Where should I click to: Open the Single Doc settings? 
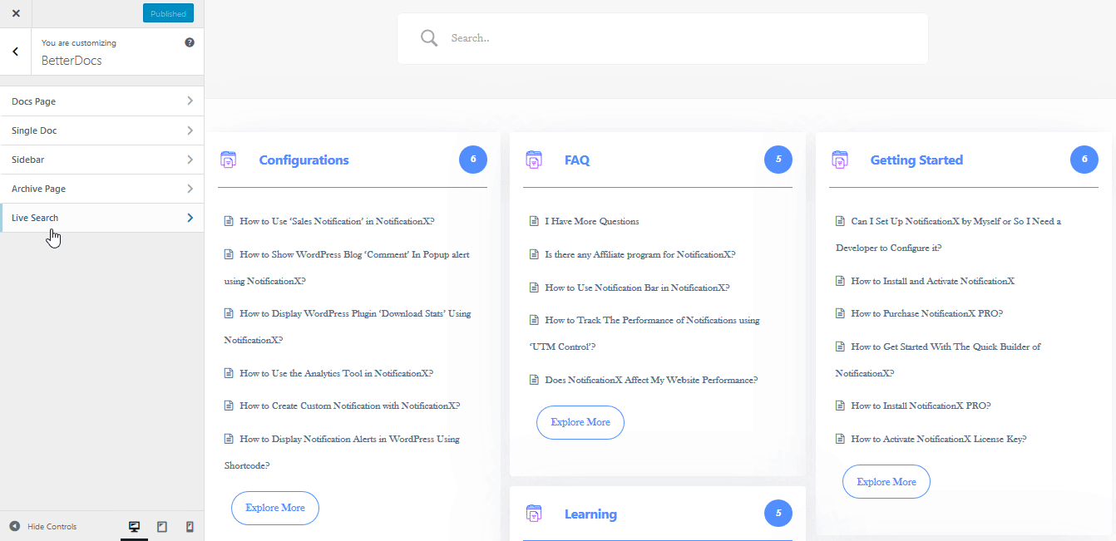point(101,130)
